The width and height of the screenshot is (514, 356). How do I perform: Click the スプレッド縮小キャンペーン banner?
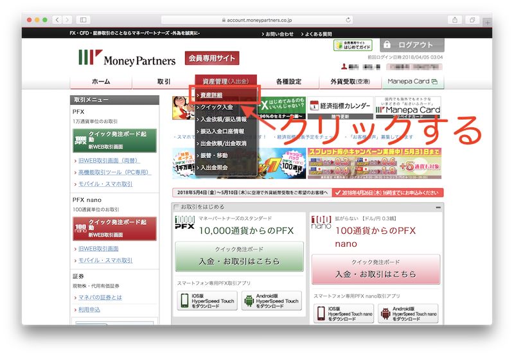375,163
